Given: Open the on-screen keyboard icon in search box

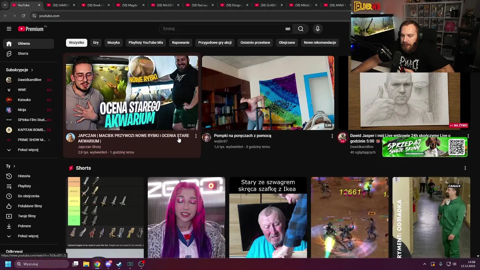Looking at the screenshot, I should (x=288, y=29).
